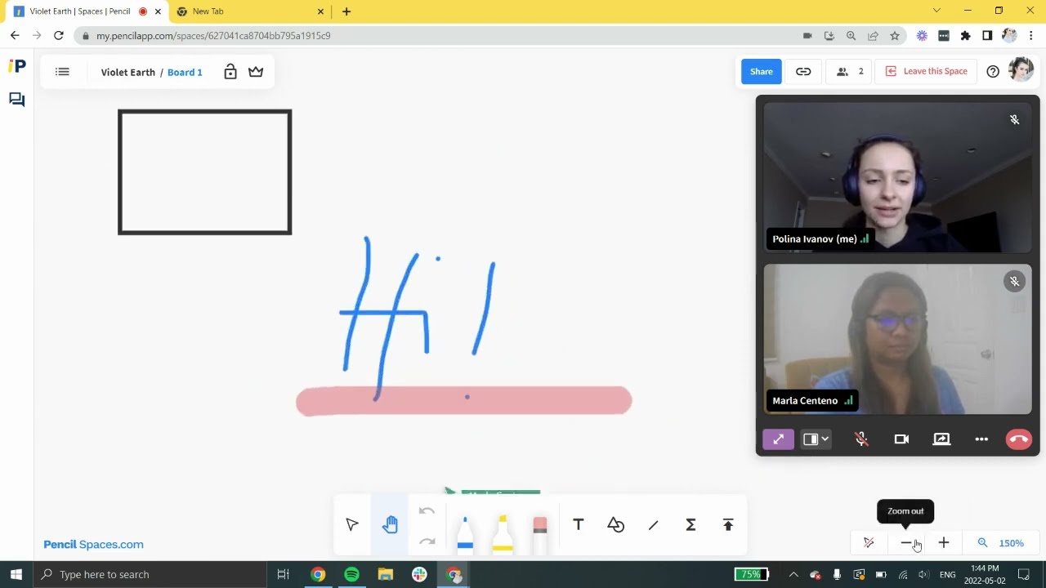The height and width of the screenshot is (588, 1046).
Task: Open the chat panel icon in sidebar
Action: point(17,100)
